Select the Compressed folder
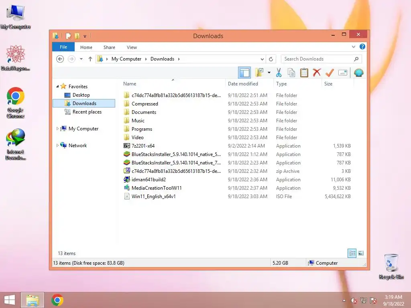 (237, 104)
